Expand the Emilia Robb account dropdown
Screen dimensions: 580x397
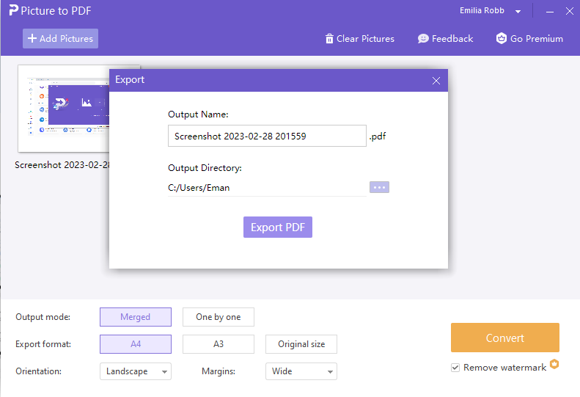click(518, 12)
